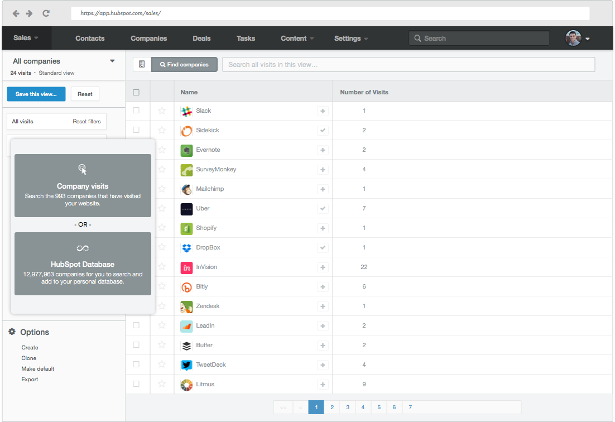Check the box for the Slack row
The width and height of the screenshot is (615, 422).
(x=136, y=111)
